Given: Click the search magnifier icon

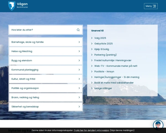Looking at the screenshot, I should [78, 30].
